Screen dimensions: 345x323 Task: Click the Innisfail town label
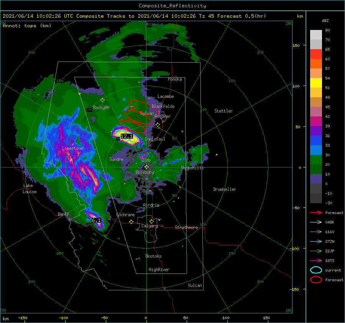(155, 139)
